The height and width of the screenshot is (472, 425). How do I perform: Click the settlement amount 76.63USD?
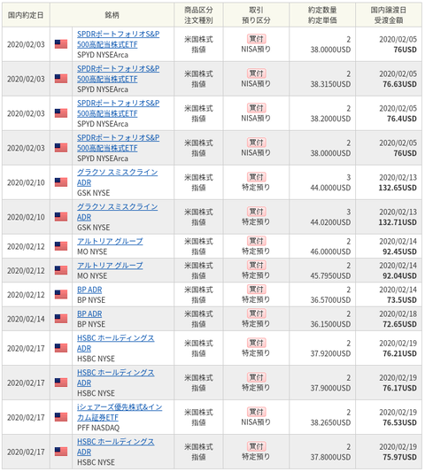pyautogui.click(x=399, y=84)
